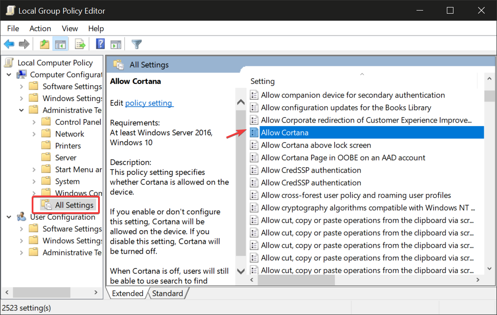Image resolution: width=497 pixels, height=315 pixels.
Task: Collapse Administrative Templates under Computer Configuration
Action: (21, 110)
